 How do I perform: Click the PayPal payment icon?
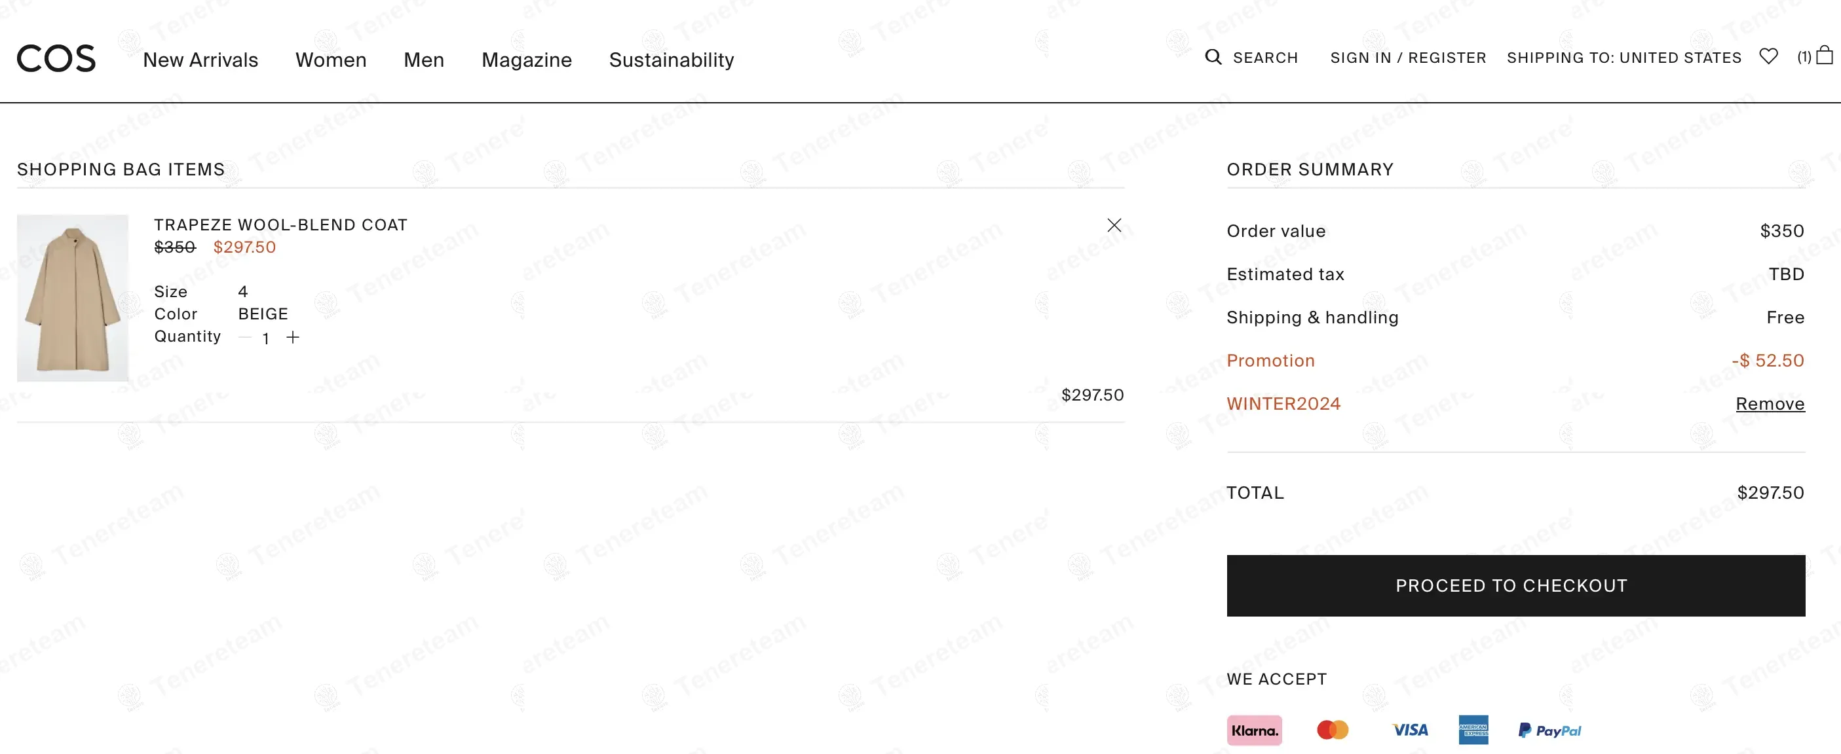(1549, 730)
